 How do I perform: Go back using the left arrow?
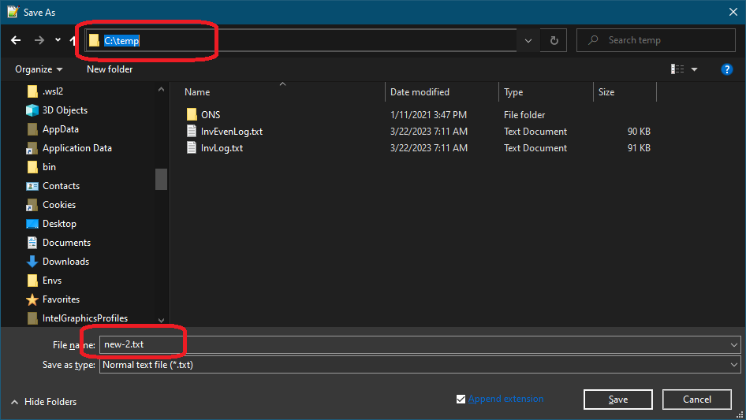[x=16, y=40]
